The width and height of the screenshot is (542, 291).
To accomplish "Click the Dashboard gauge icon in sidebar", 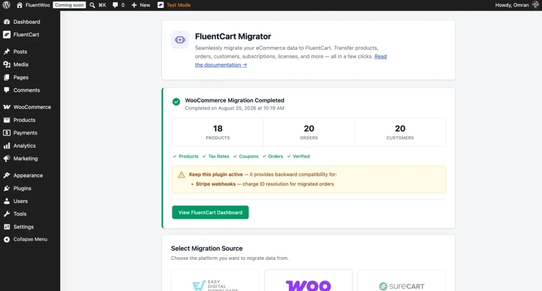I will click(x=6, y=22).
